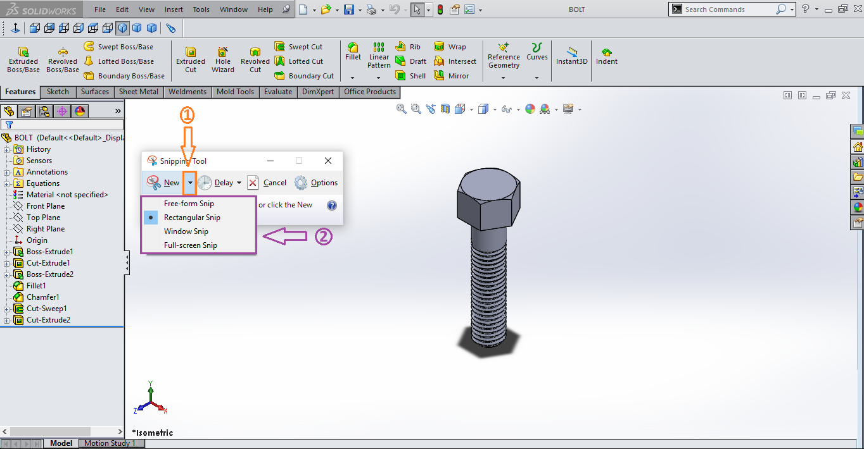
Task: Click the Fillet feature icon
Action: 353,52
